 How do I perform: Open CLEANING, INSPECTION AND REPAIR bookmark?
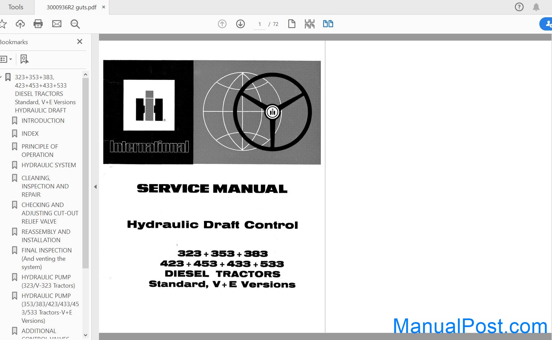tap(45, 186)
